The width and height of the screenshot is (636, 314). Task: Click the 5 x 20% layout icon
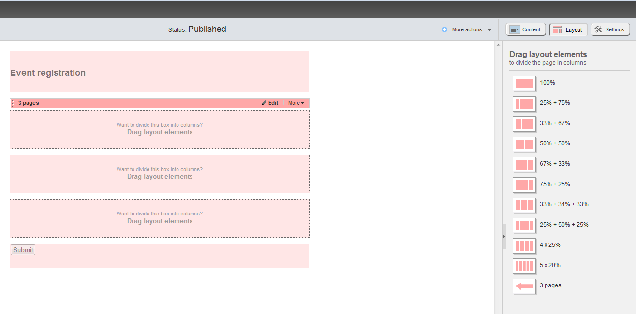524,266
